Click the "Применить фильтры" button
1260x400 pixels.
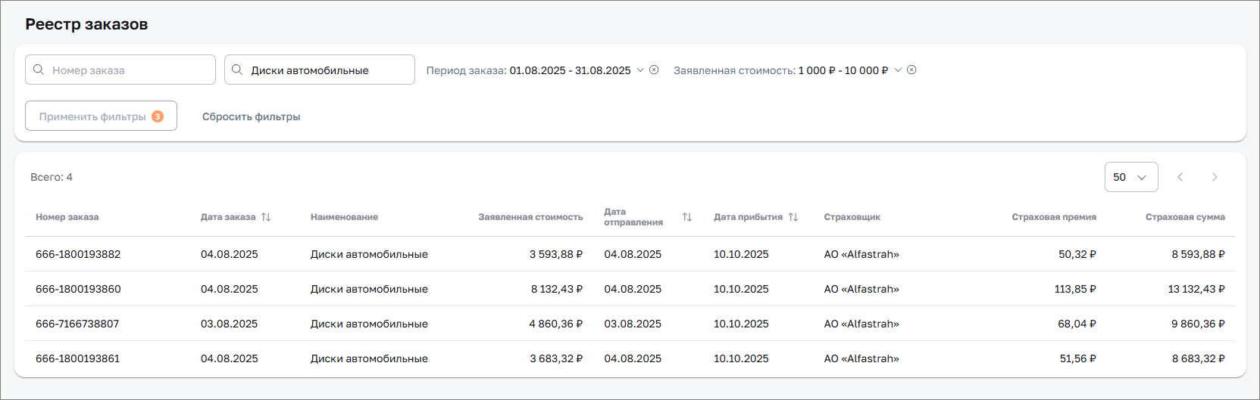point(101,116)
